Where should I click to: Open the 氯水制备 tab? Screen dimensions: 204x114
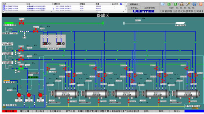pyautogui.click(x=40, y=111)
